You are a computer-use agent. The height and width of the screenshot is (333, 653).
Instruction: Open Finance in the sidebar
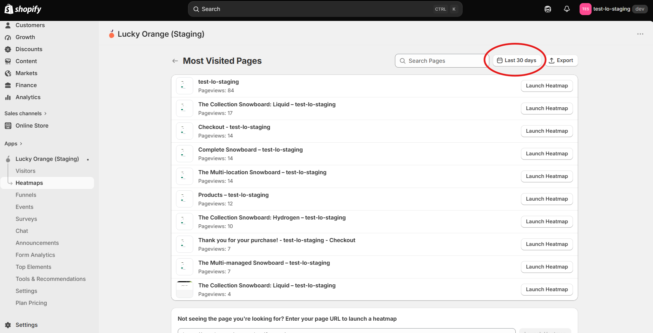coord(26,85)
